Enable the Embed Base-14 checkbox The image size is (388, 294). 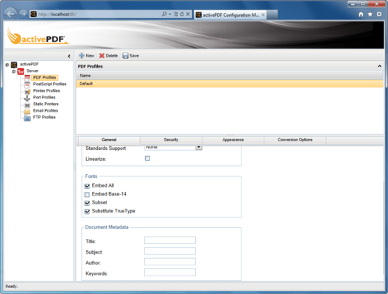click(x=87, y=195)
